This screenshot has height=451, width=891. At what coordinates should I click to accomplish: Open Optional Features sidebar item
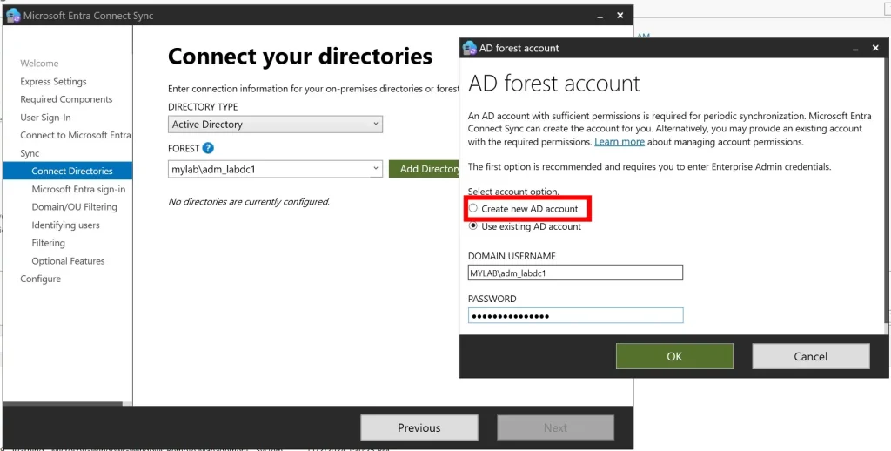pos(68,261)
